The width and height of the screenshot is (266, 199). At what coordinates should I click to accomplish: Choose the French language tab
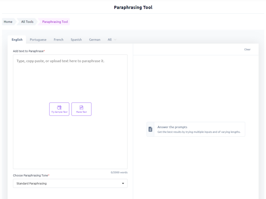point(58,39)
